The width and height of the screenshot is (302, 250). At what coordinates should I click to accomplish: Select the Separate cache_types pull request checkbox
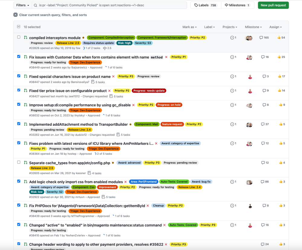pos(19,162)
